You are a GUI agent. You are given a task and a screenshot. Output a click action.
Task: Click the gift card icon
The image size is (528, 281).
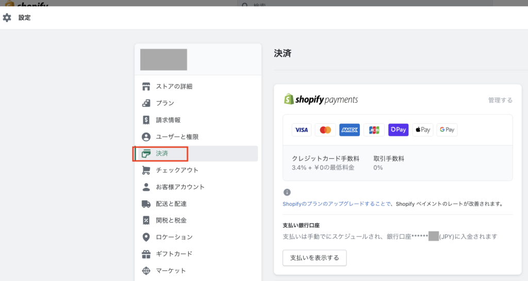click(146, 254)
